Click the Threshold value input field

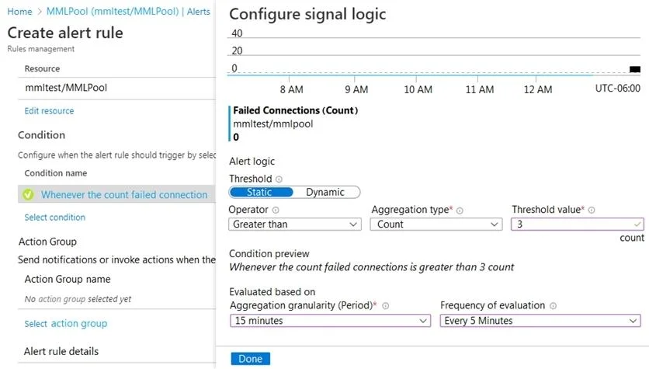(x=577, y=225)
